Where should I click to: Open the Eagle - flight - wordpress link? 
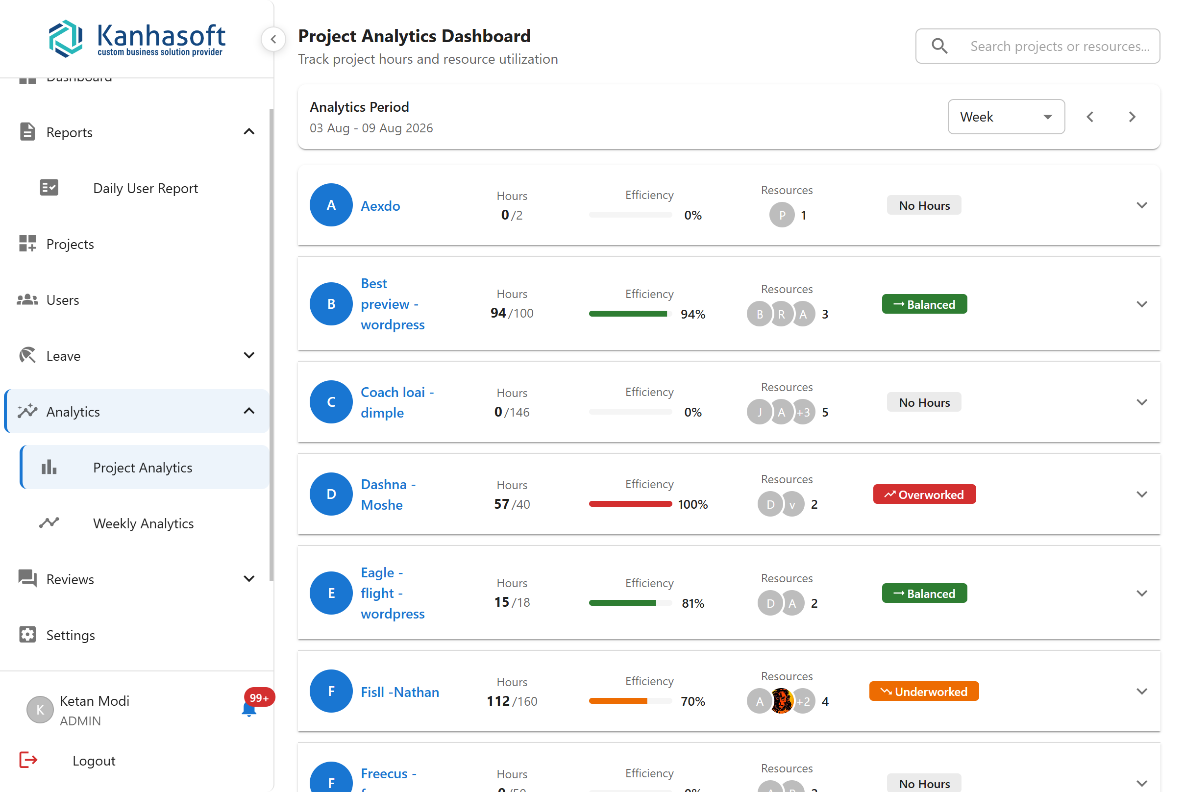(393, 593)
